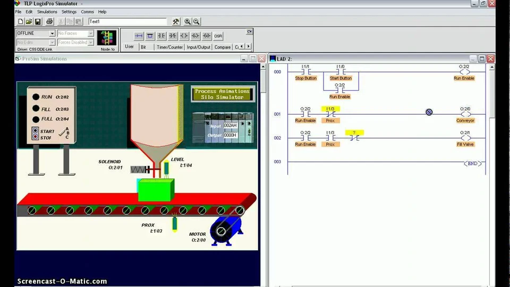This screenshot has width=510, height=287.
Task: Select the OSR one-shot instruction
Action: coord(218,36)
